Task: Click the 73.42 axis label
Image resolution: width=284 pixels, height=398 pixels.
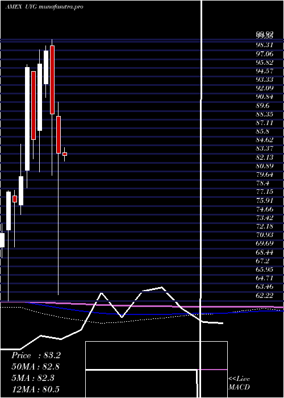Action: [265, 218]
